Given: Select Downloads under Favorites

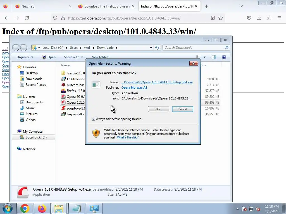Looking at the screenshot, I should coord(34,79).
